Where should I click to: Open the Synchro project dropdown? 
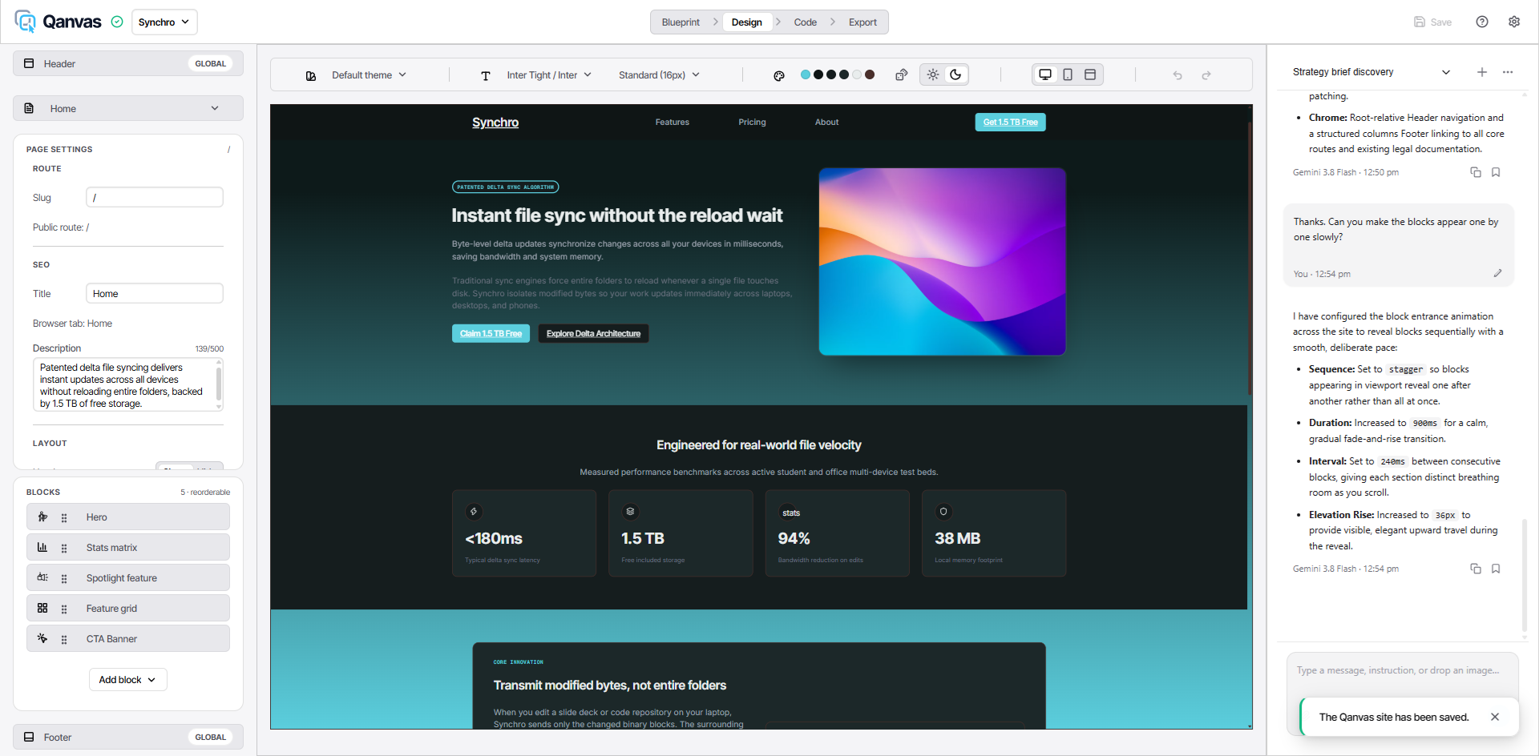click(164, 22)
